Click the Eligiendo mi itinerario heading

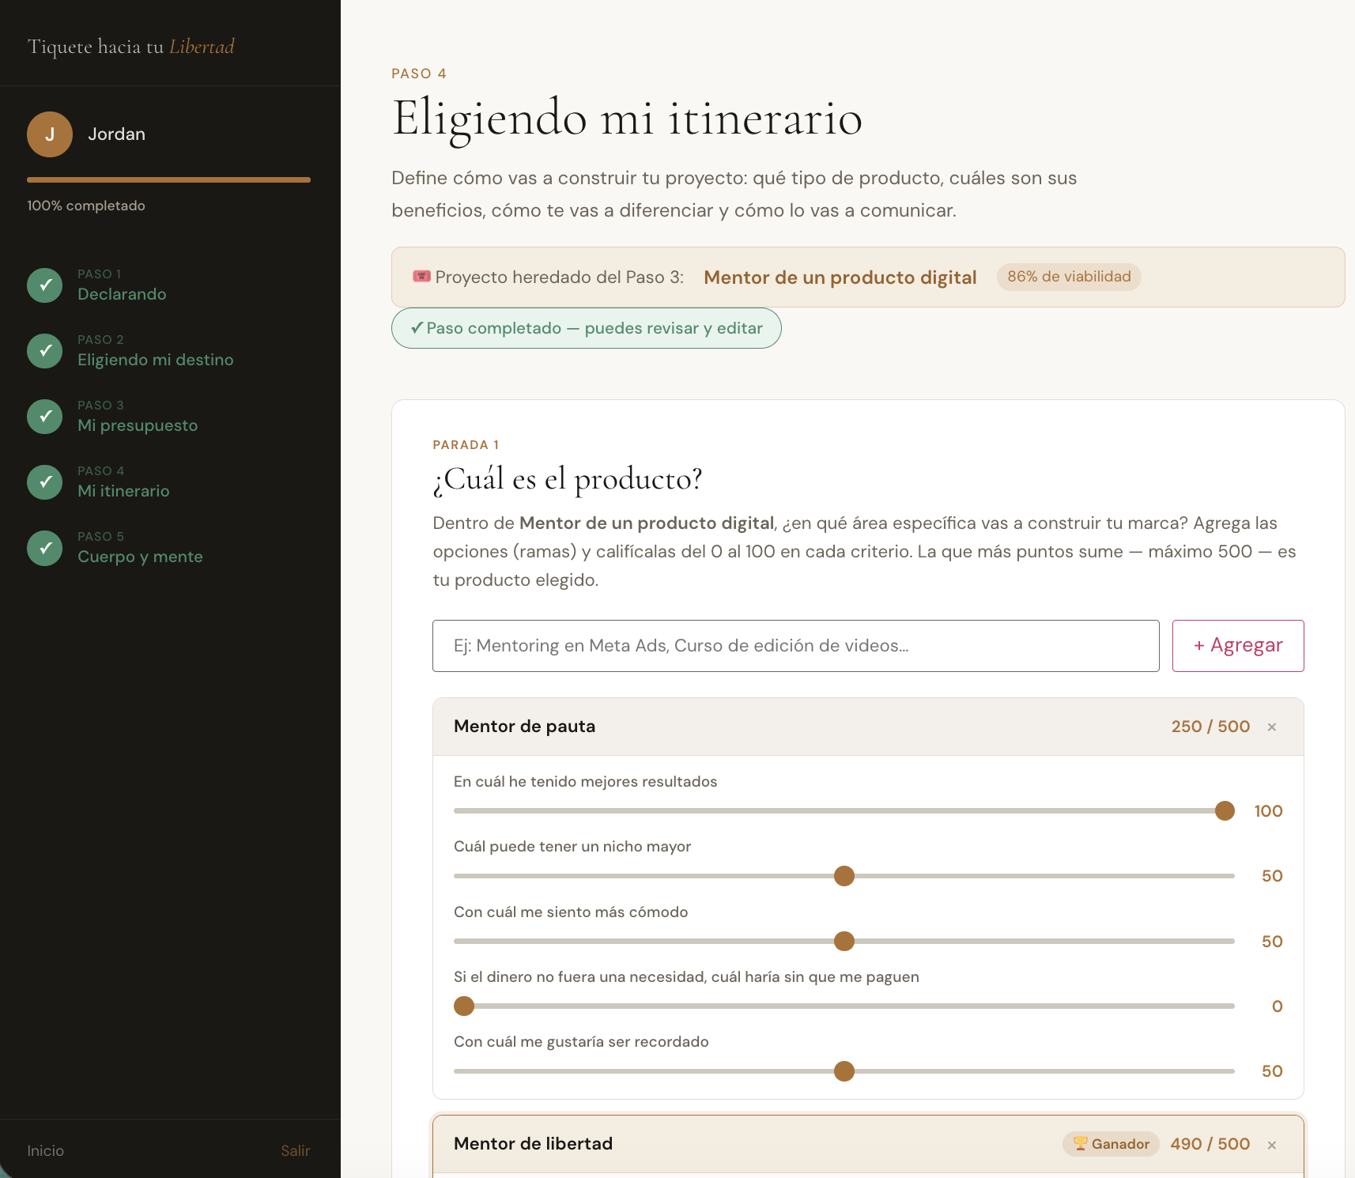tap(627, 119)
